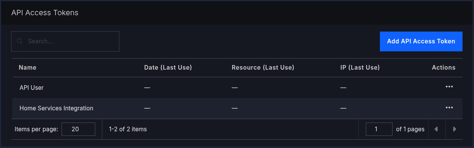Viewport: 474px width, 148px height.
Task: Click the 'of 1 pages' label
Action: coord(410,129)
